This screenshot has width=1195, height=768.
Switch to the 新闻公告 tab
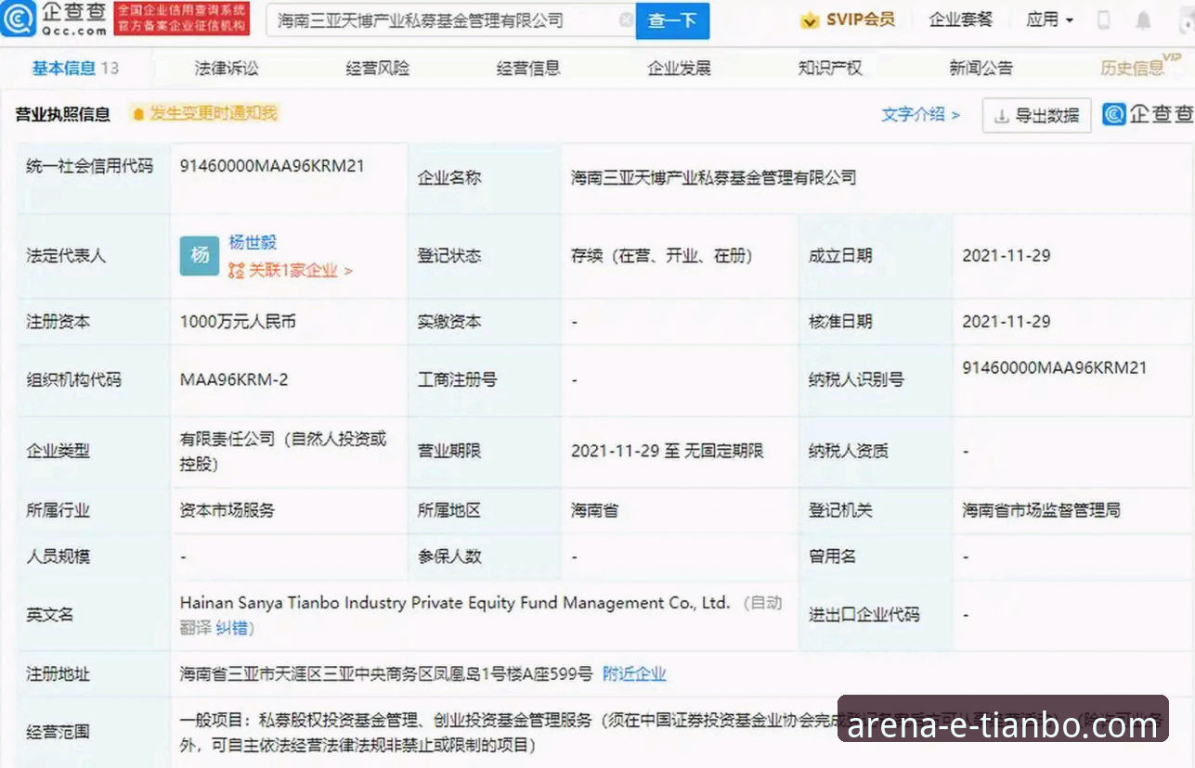981,68
